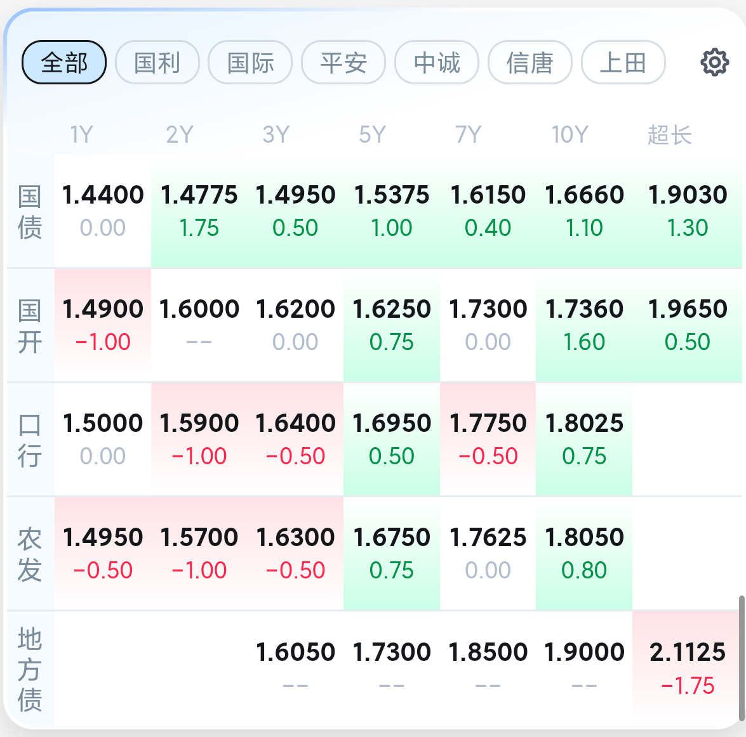The height and width of the screenshot is (737, 746).
Task: Switch to the 国利 tab
Action: (x=157, y=62)
